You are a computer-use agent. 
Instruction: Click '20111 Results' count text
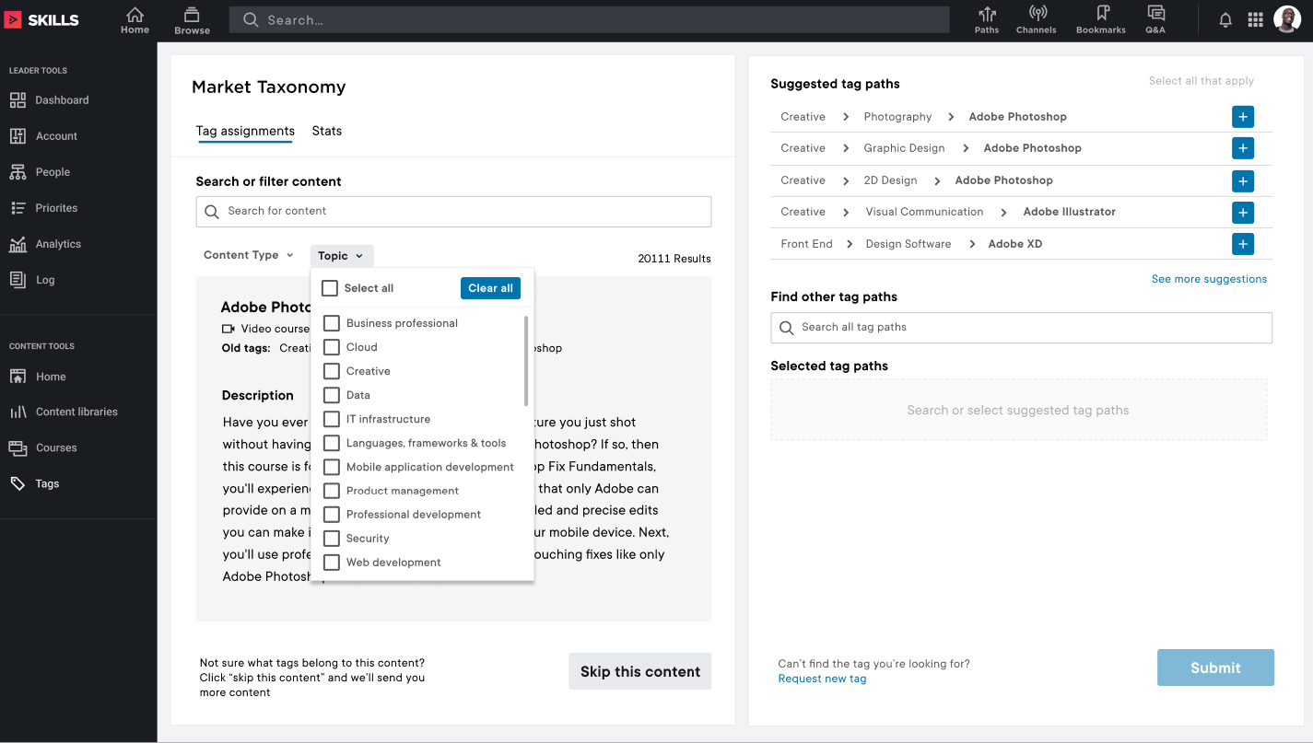tap(674, 259)
